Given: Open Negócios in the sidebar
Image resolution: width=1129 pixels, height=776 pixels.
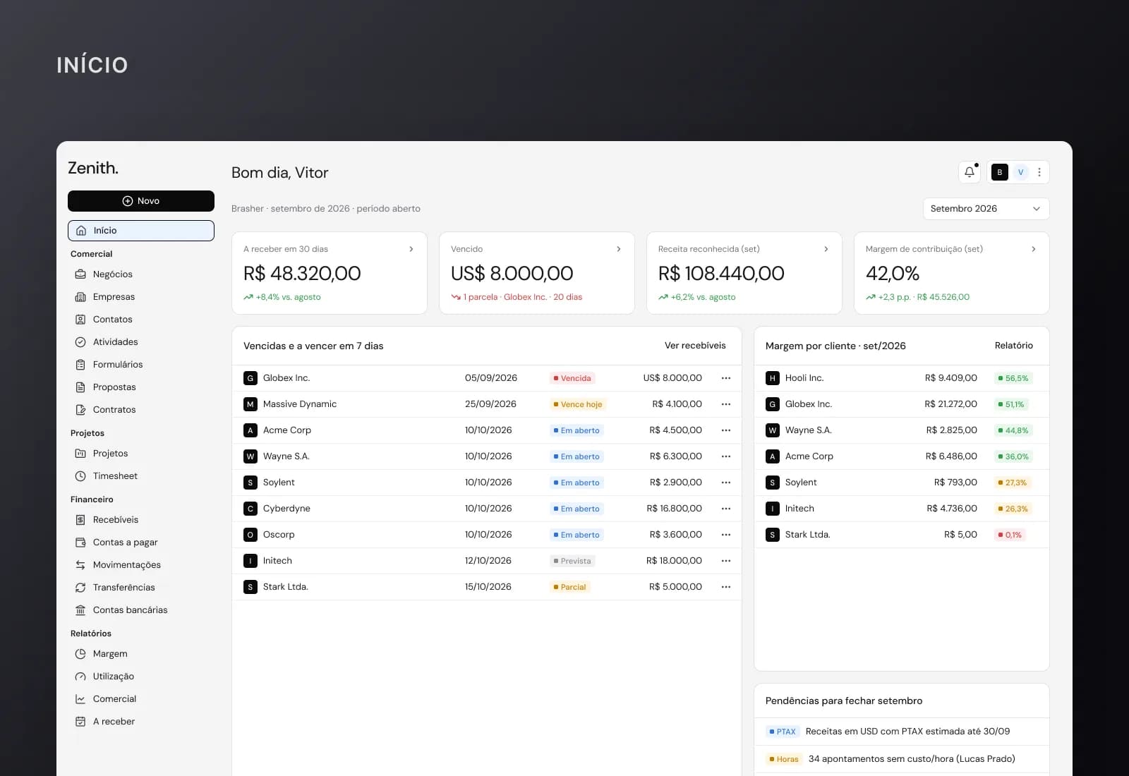Looking at the screenshot, I should pos(141,274).
